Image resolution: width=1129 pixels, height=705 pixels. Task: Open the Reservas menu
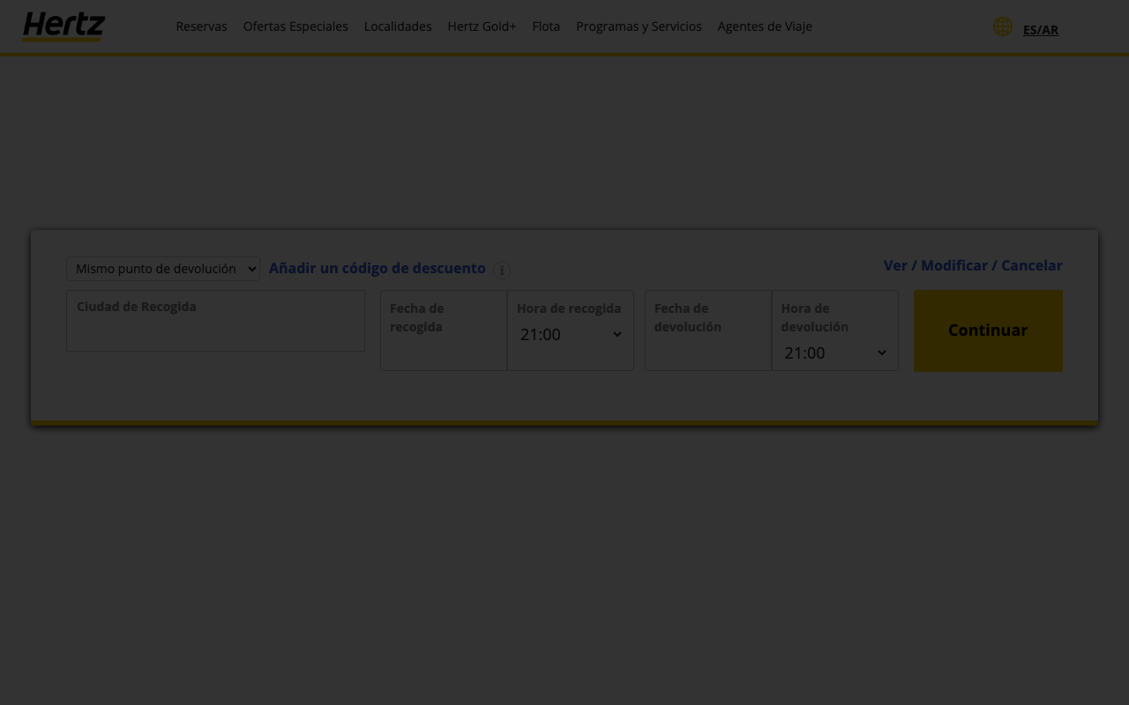201,26
